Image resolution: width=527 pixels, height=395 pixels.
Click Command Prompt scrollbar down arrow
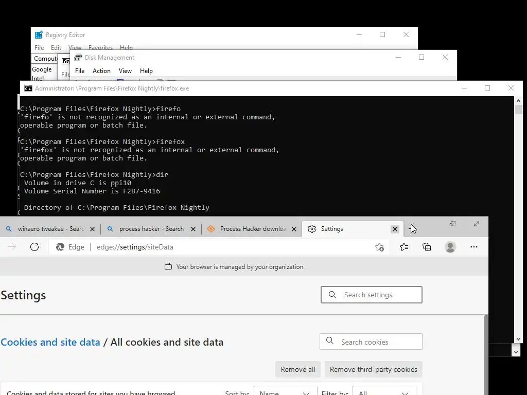tap(518, 339)
